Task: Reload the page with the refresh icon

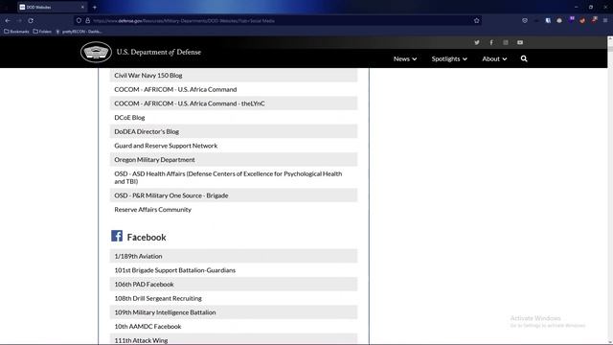Action: 31,20
